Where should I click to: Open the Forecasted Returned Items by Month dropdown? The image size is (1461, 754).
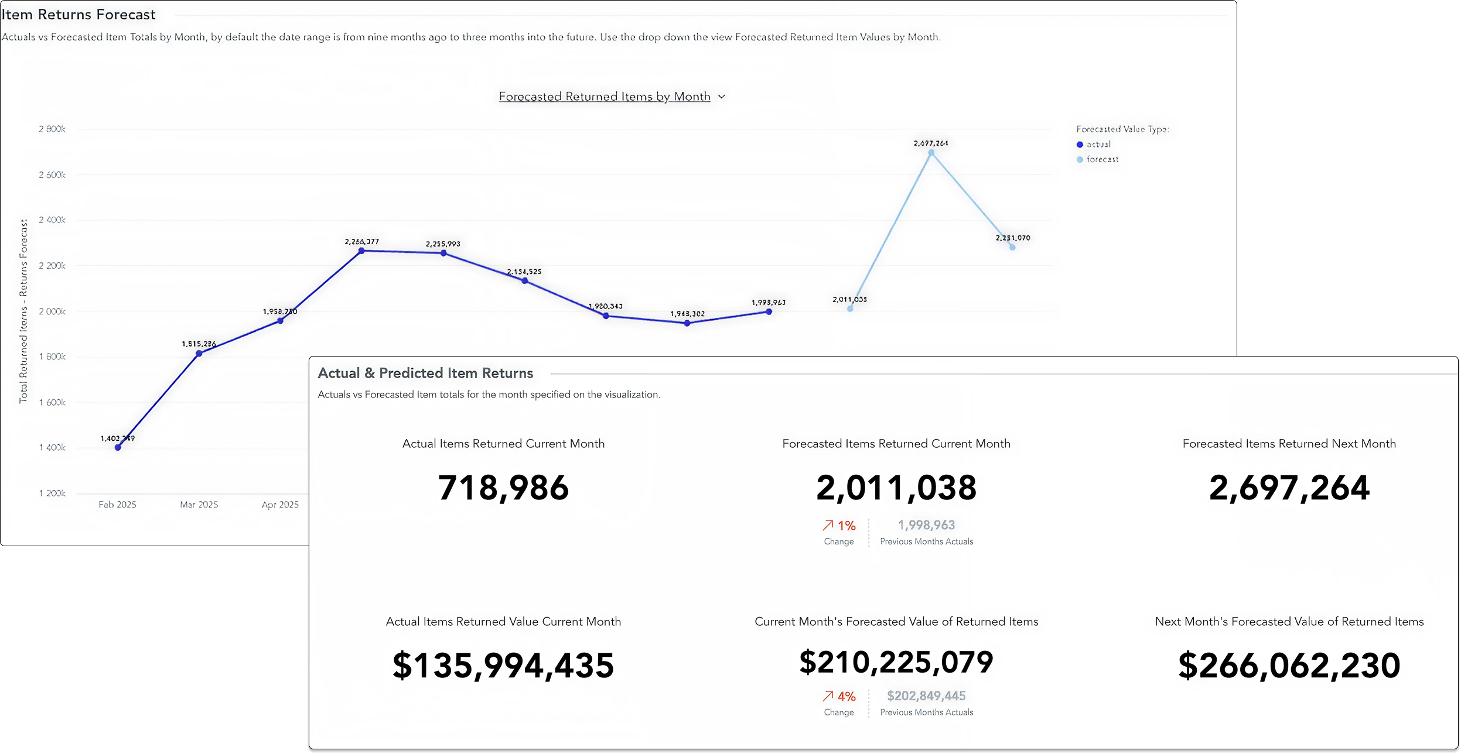pos(604,97)
